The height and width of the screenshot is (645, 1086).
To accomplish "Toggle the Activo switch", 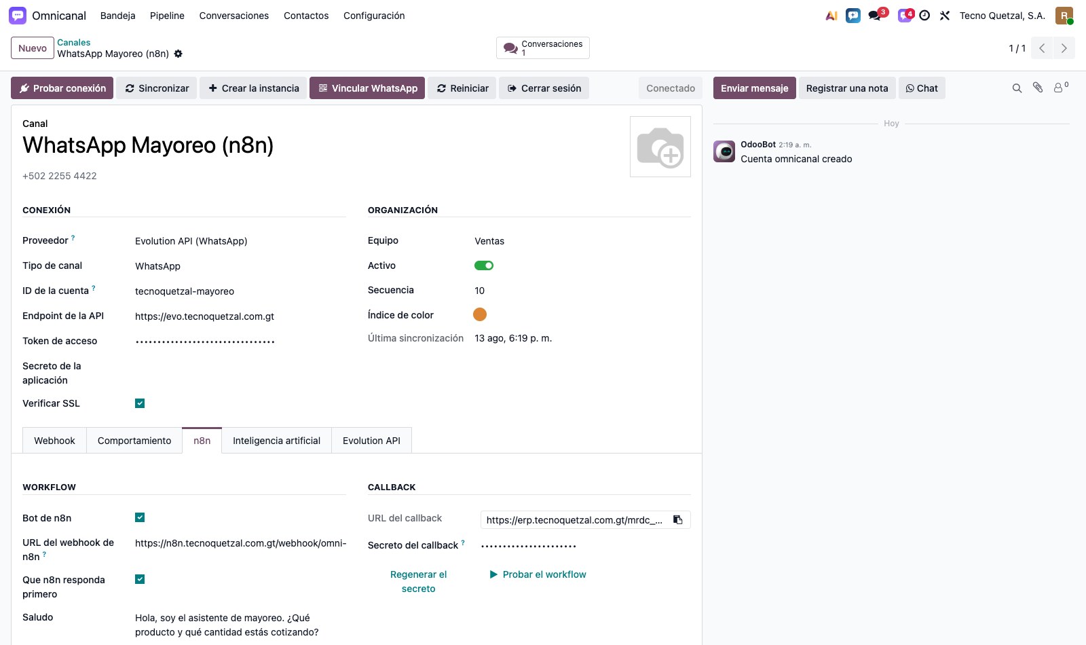I will click(x=484, y=265).
